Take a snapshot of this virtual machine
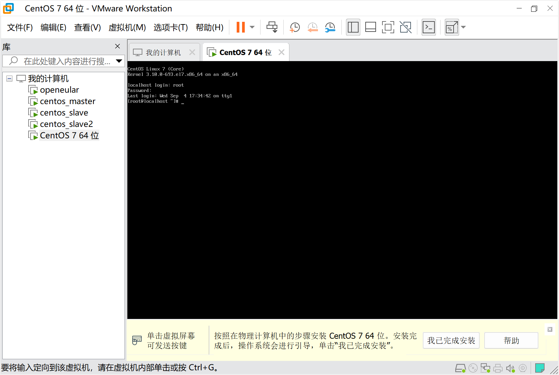Viewport: 559px width, 375px height. (x=294, y=27)
